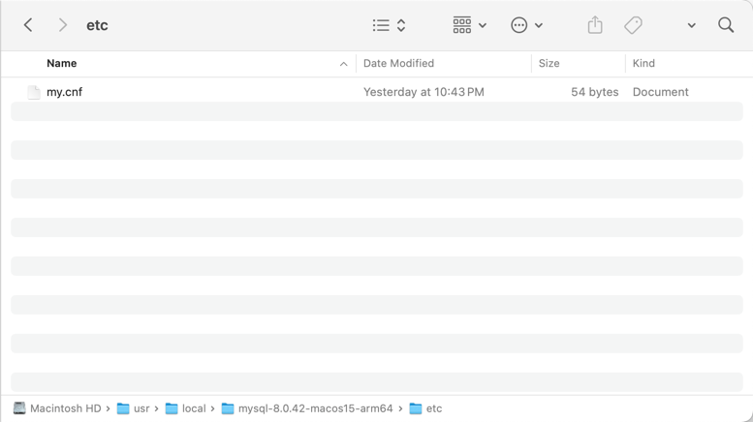Open the ellipsis action menu
This screenshot has height=422, width=753.
click(526, 25)
